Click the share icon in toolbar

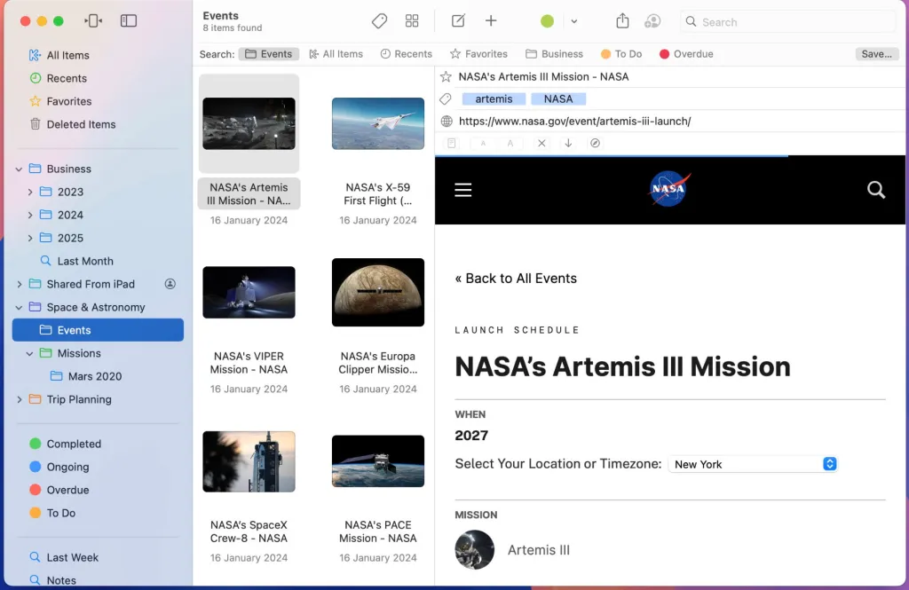(622, 21)
